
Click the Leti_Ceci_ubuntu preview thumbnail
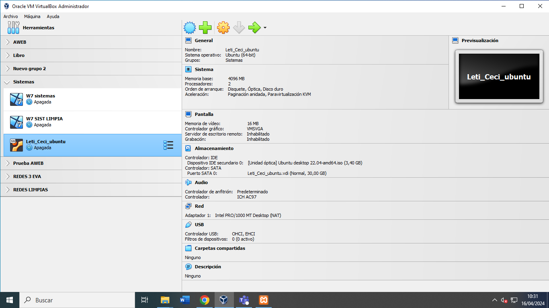pos(499,77)
